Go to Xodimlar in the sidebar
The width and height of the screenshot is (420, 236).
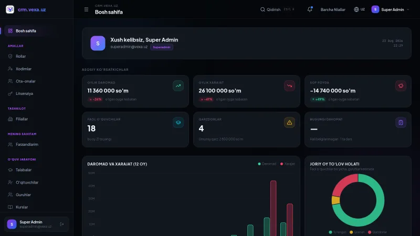[x=36, y=69]
